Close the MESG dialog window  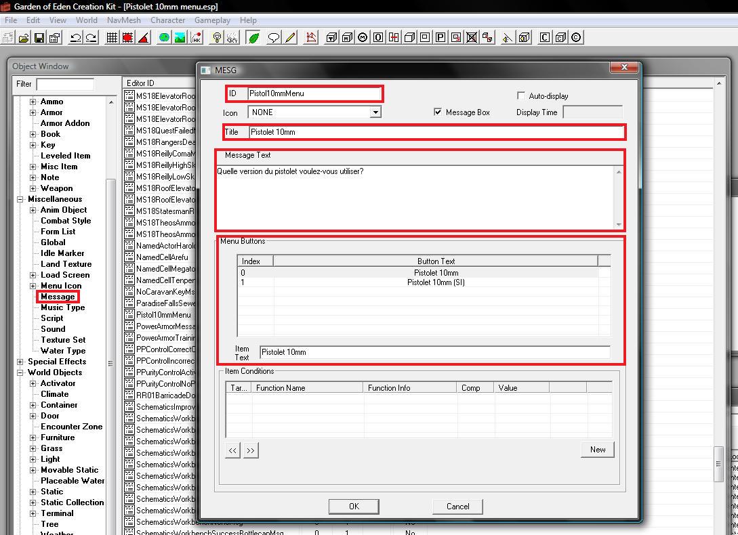[624, 67]
